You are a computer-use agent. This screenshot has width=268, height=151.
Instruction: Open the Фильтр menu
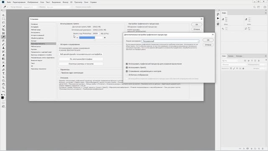pyautogui.click(x=65, y=2)
